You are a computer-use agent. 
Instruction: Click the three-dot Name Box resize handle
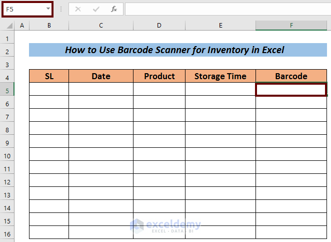point(61,9)
